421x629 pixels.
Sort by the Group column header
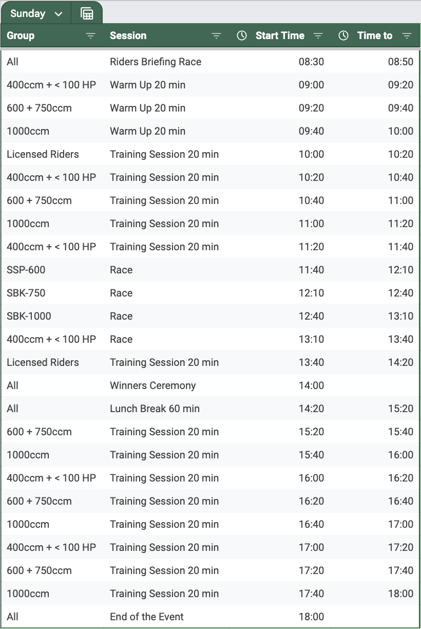click(x=21, y=36)
